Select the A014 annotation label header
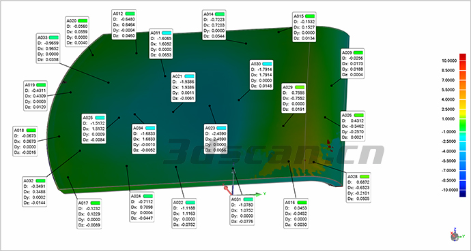The image size is (471, 251). point(214,14)
